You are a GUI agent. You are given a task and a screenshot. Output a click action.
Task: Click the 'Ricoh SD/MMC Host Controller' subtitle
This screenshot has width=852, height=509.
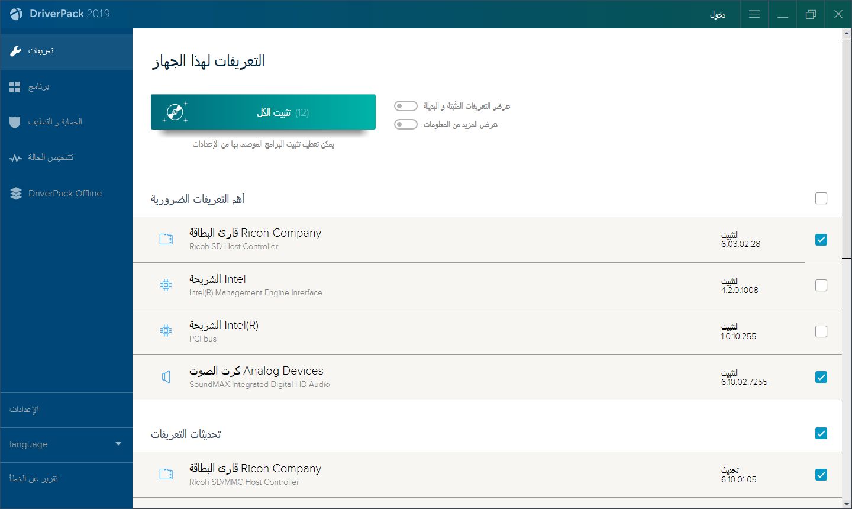[244, 482]
